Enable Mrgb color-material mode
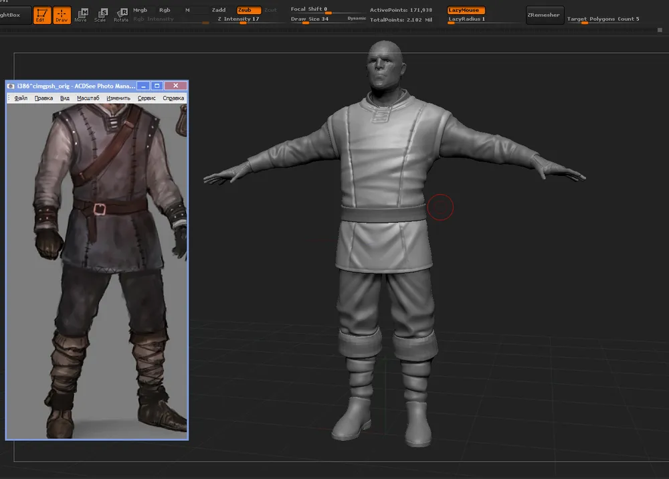The height and width of the screenshot is (479, 669). coord(140,10)
